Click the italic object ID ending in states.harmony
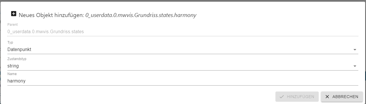 click(141, 15)
